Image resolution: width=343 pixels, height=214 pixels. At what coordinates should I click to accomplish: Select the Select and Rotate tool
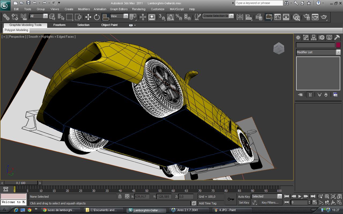tap(97, 17)
